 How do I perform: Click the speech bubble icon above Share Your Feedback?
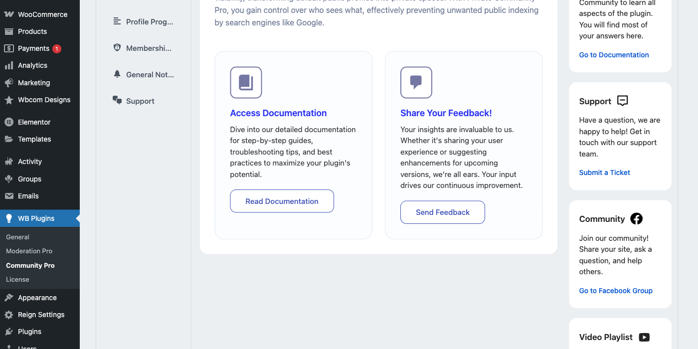(x=416, y=82)
